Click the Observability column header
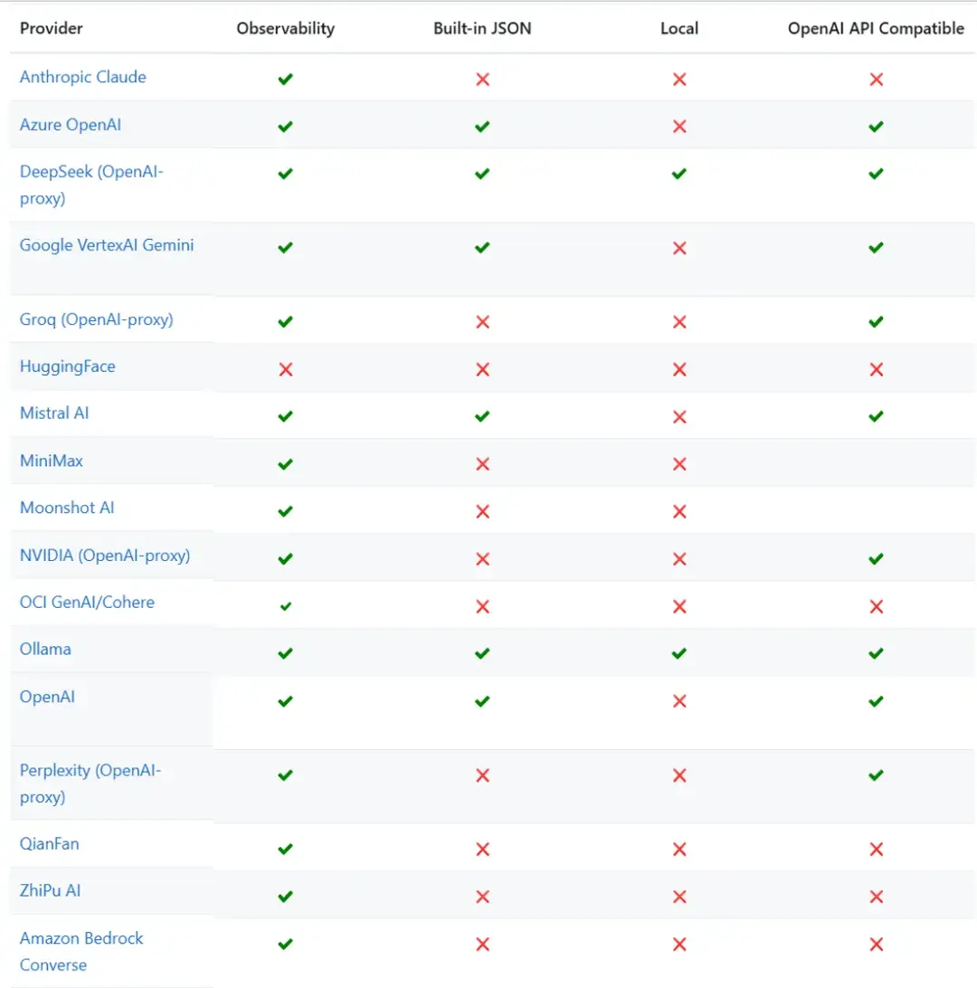This screenshot has width=977, height=988. [285, 28]
